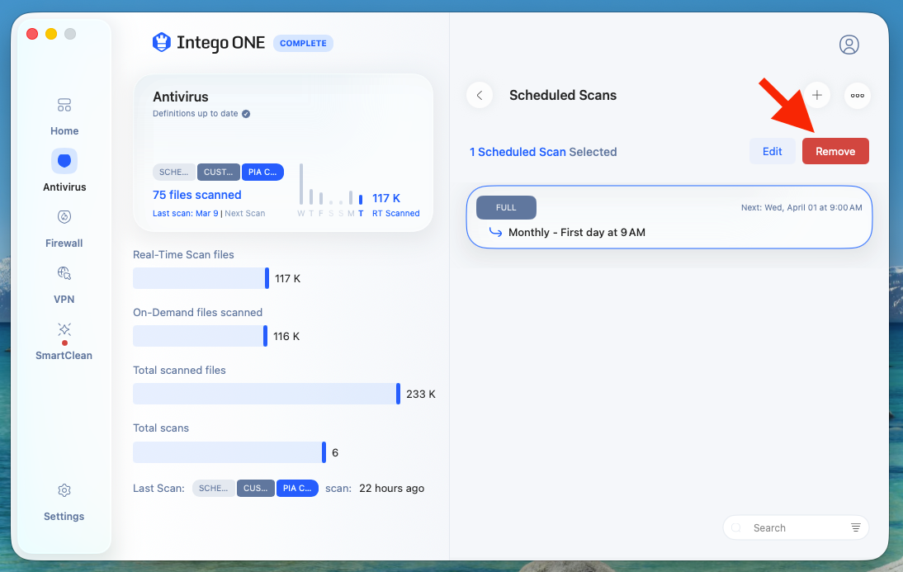
Task: Click the Remove button
Action: point(835,151)
